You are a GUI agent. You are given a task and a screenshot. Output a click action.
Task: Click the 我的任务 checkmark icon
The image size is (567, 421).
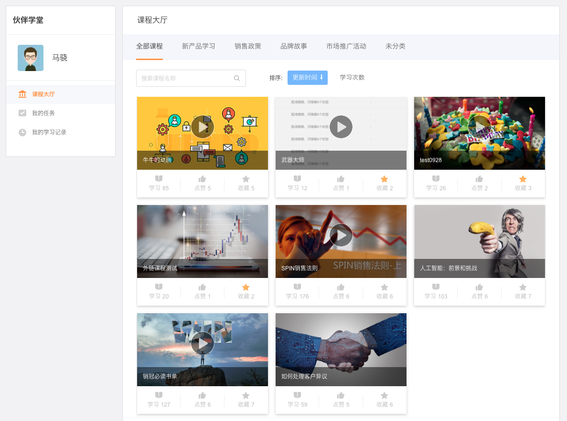[22, 113]
